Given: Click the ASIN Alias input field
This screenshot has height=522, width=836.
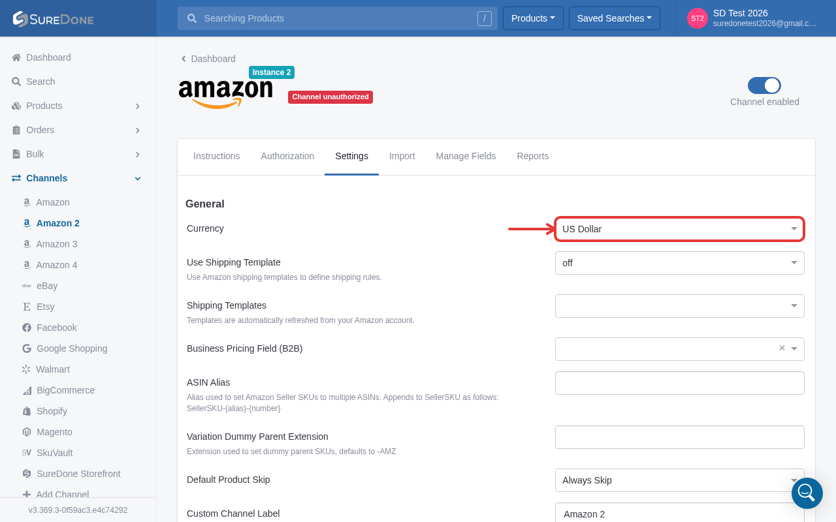Looking at the screenshot, I should 679,383.
